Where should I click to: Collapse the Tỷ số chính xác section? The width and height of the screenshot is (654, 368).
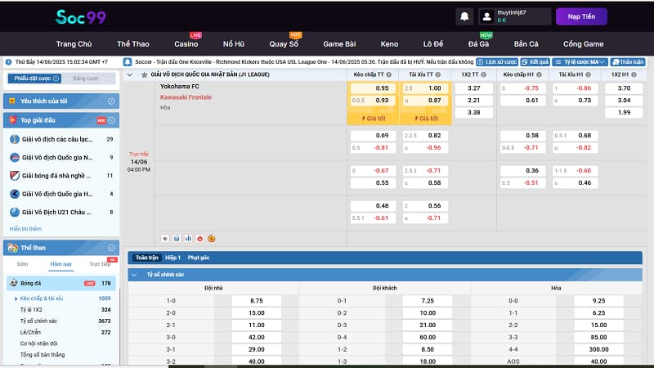click(135, 275)
